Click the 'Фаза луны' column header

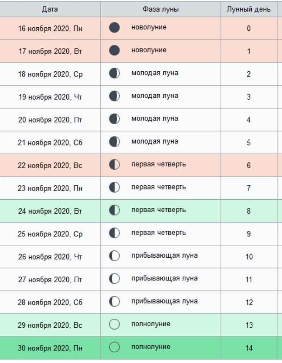coord(161,9)
